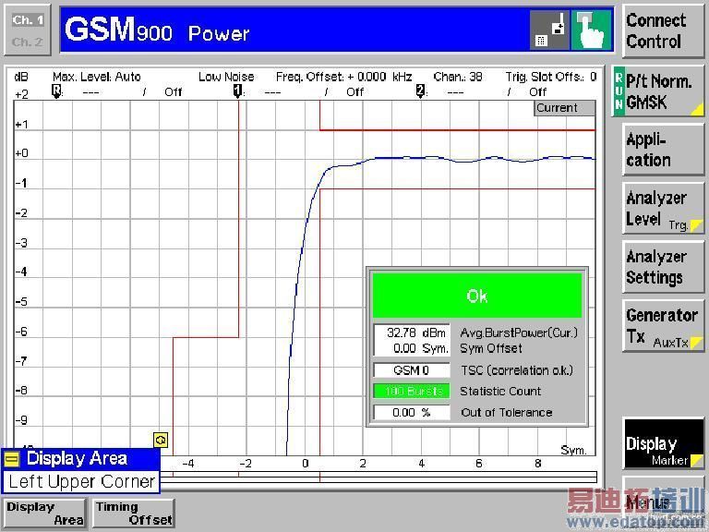
Task: Click the Max. Level: Auto text
Action: 97,77
